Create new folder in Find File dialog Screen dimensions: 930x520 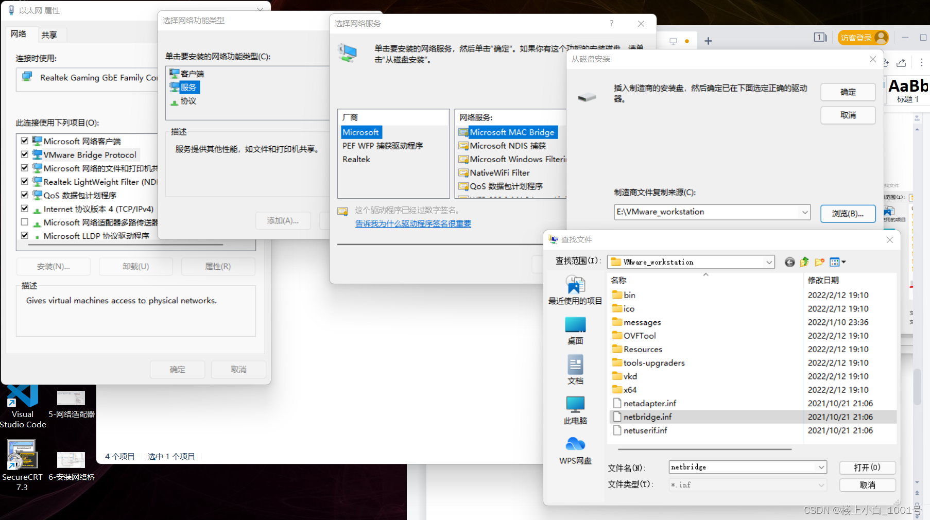pyautogui.click(x=819, y=262)
